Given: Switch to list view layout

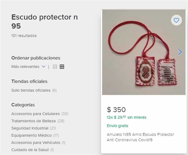Looking at the screenshot, I should [55, 67].
